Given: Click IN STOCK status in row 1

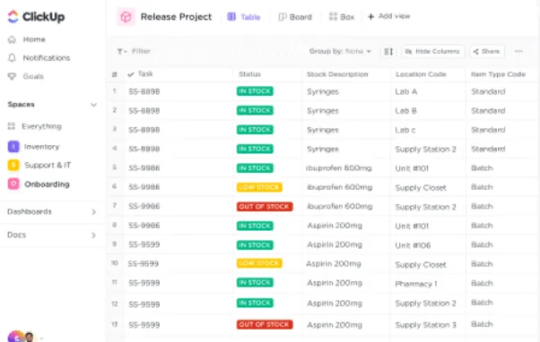Looking at the screenshot, I should point(255,91).
